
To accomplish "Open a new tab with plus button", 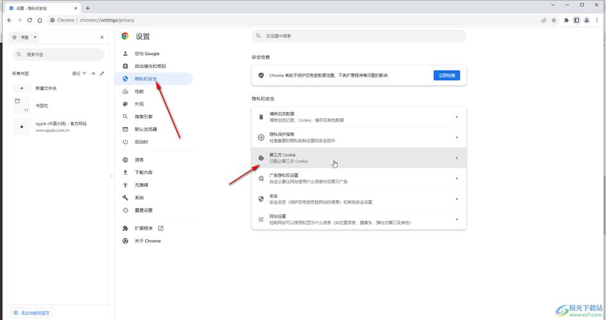I will (88, 8).
